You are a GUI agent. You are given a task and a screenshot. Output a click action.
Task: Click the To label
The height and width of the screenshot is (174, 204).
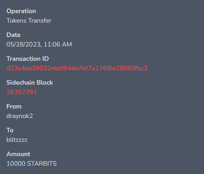[x=10, y=130]
